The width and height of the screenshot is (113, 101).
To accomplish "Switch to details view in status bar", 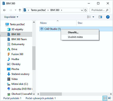I will (105, 98).
